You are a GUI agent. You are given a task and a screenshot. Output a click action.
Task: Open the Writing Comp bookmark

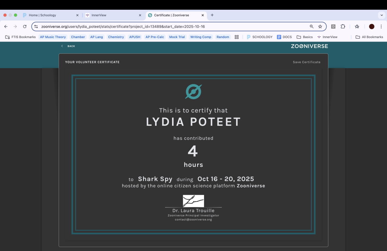[x=201, y=37]
